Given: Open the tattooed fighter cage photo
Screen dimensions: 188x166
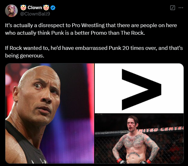Looking at the screenshot, I should coord(139,139).
